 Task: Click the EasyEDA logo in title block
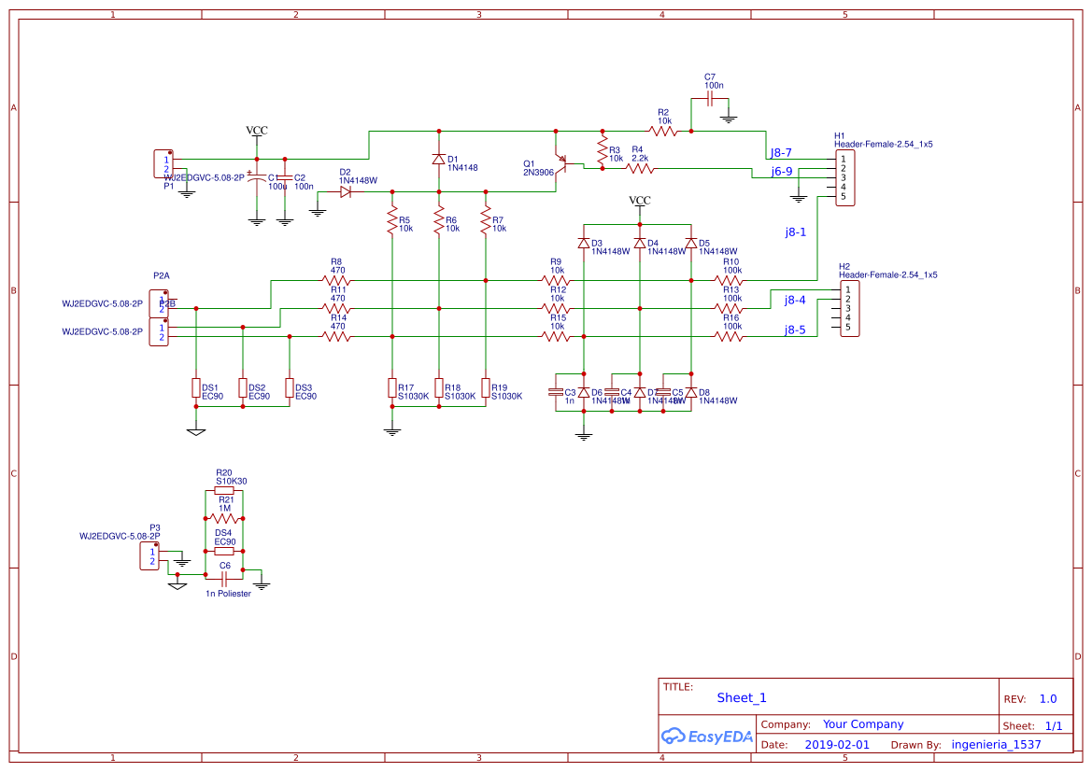coord(707,737)
